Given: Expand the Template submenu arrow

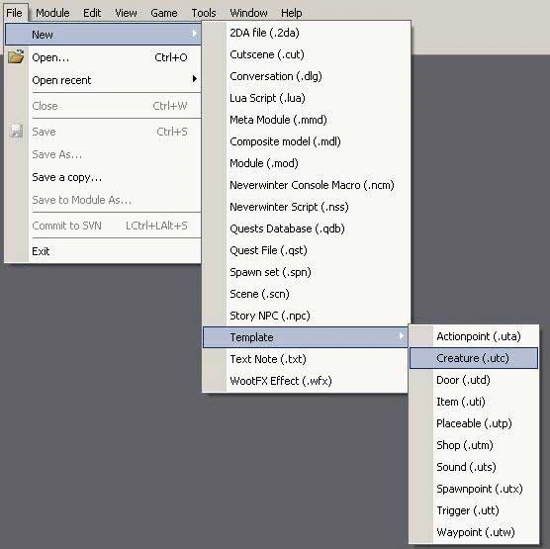Looking at the screenshot, I should tap(402, 336).
